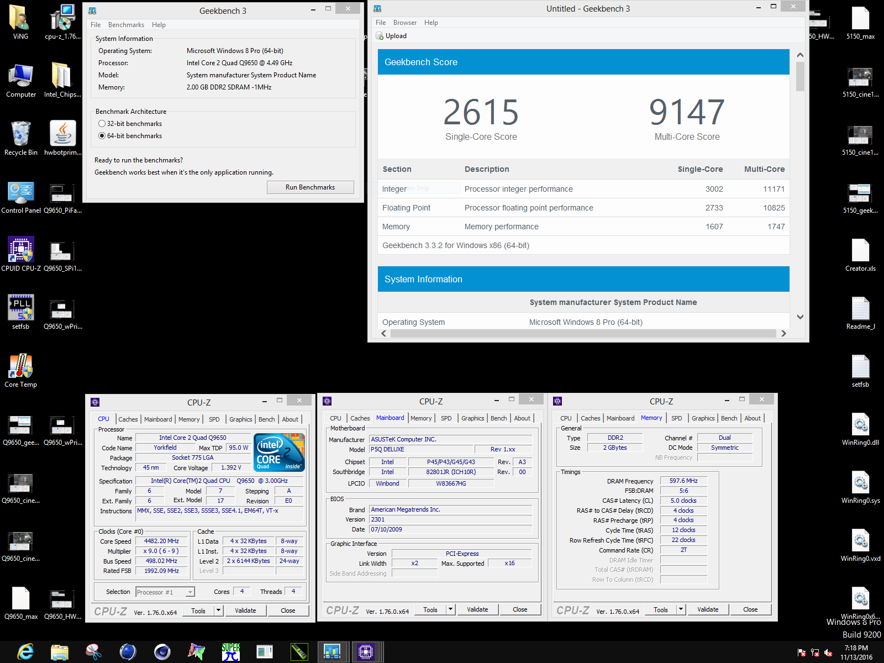Open WinRing0.dll file icon
Viewport: 884px width, 663px height.
860,429
